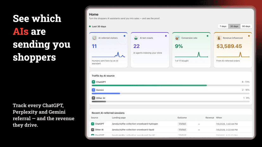Click the green dot on Conversion rate card

click(x=208, y=36)
